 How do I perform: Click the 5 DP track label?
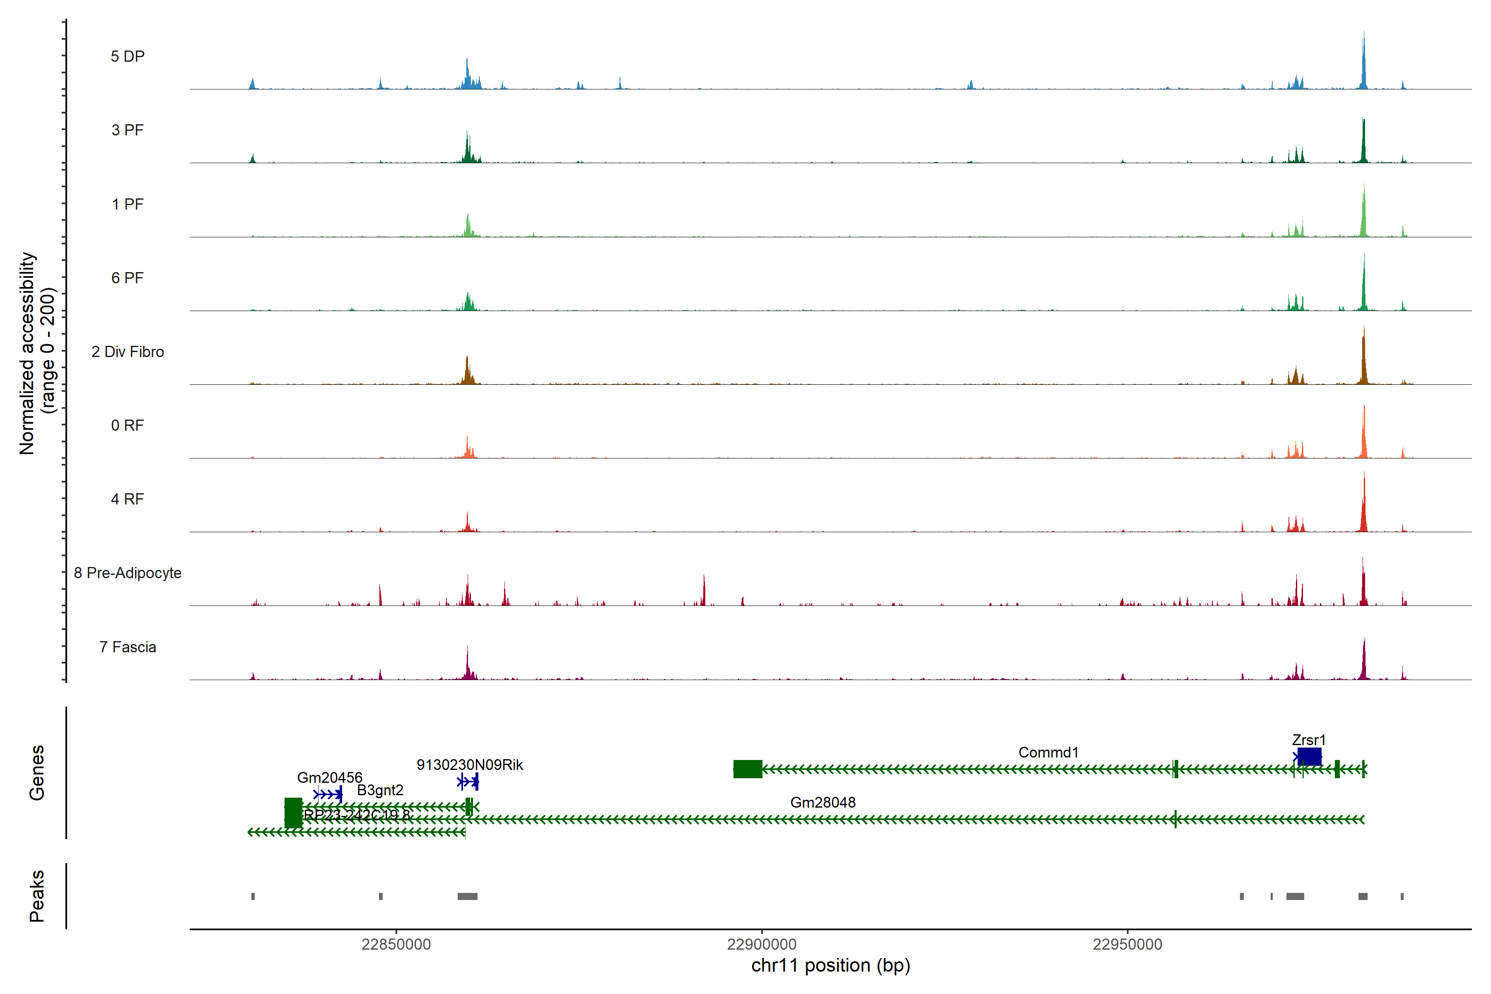click(x=128, y=56)
